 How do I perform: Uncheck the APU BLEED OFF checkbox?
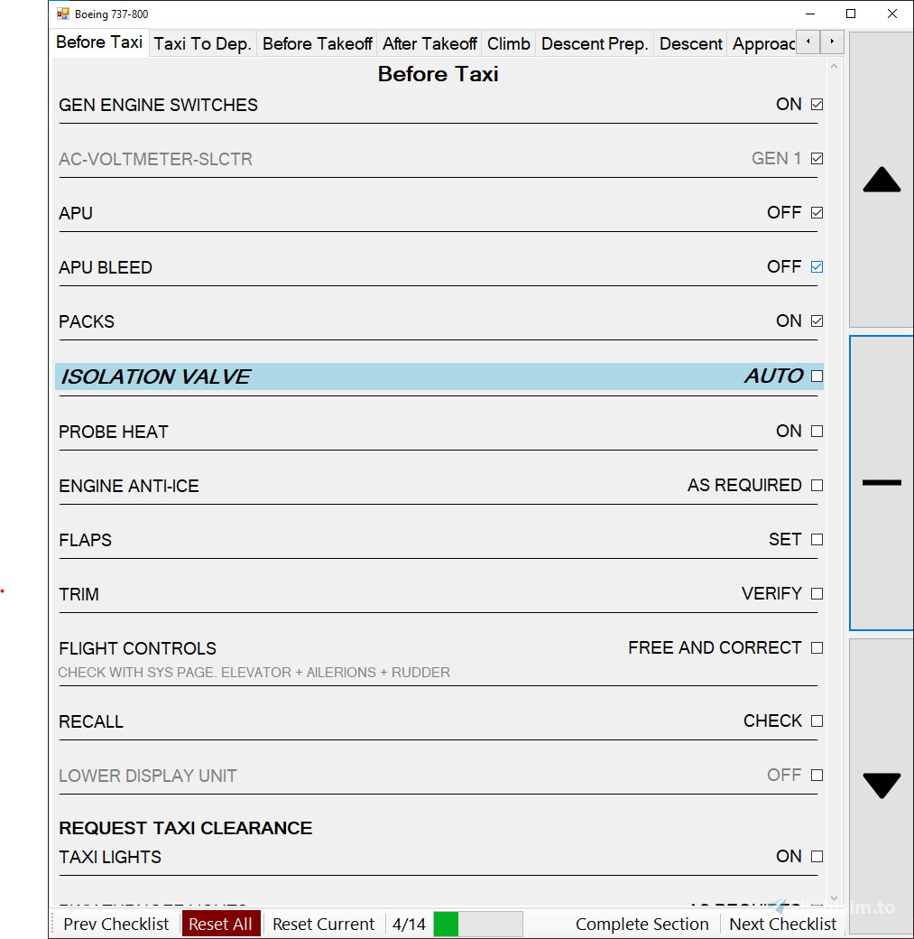(x=817, y=266)
